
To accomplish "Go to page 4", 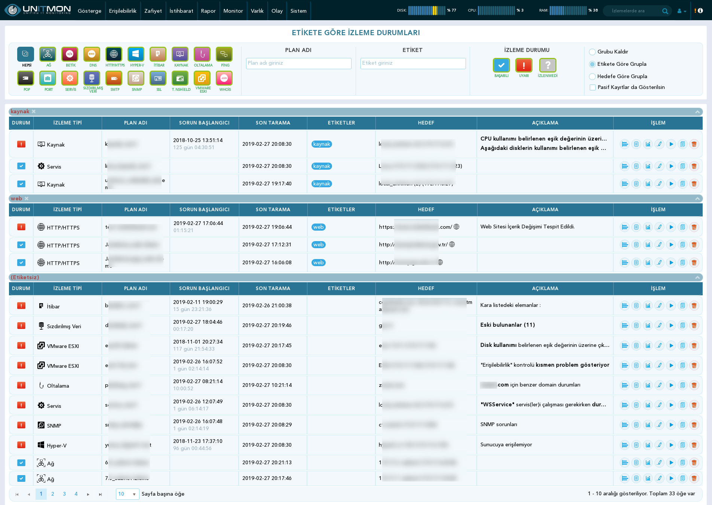I will 76,494.
